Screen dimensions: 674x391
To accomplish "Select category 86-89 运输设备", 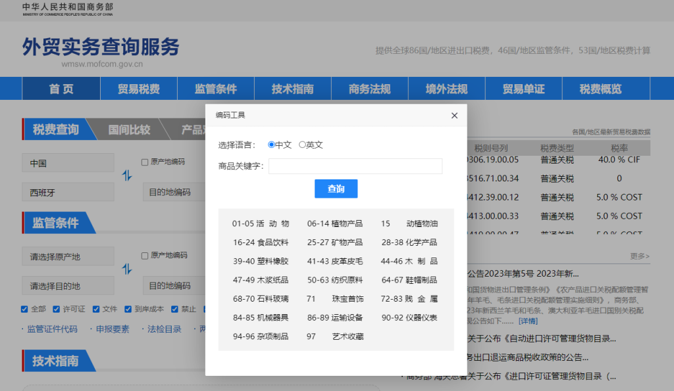I will (x=335, y=318).
